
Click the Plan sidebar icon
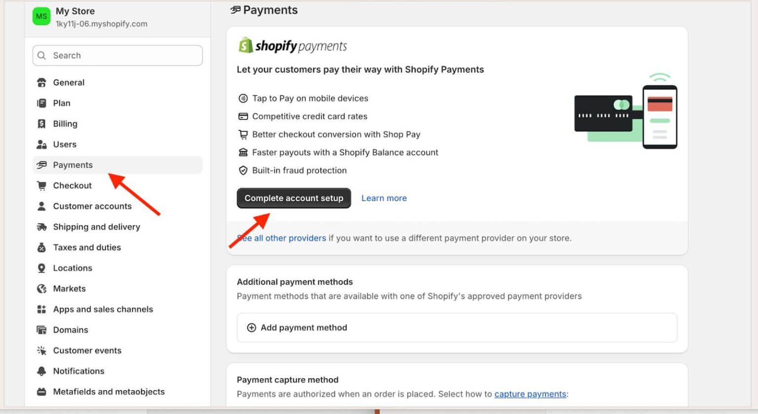point(42,103)
